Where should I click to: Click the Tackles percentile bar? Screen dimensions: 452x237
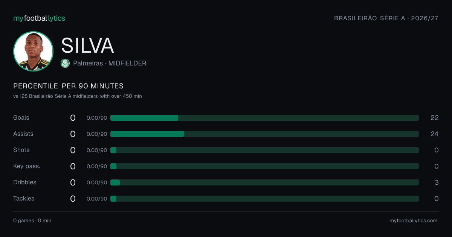click(264, 199)
